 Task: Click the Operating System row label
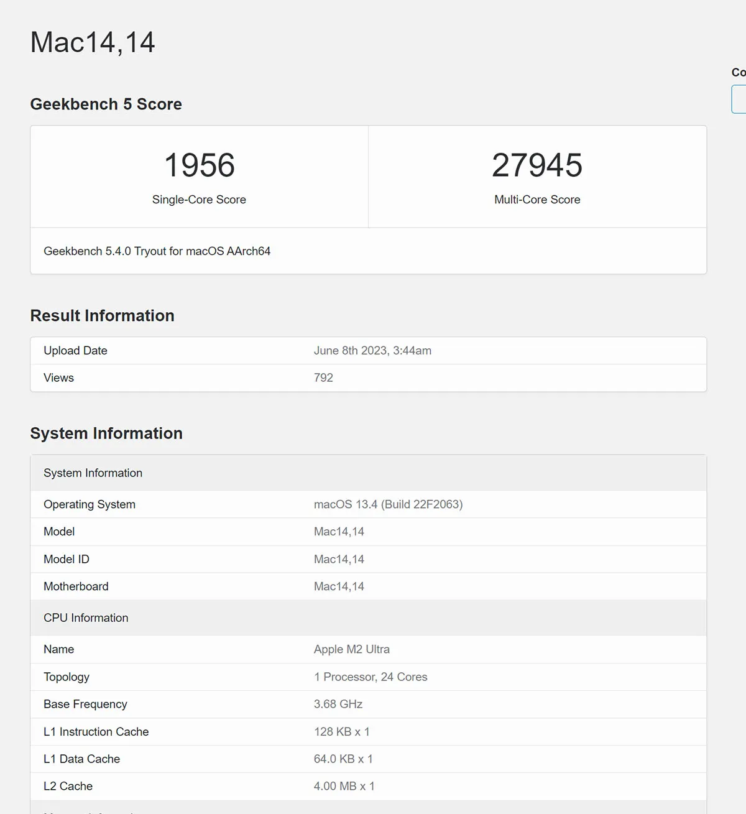[x=90, y=504]
